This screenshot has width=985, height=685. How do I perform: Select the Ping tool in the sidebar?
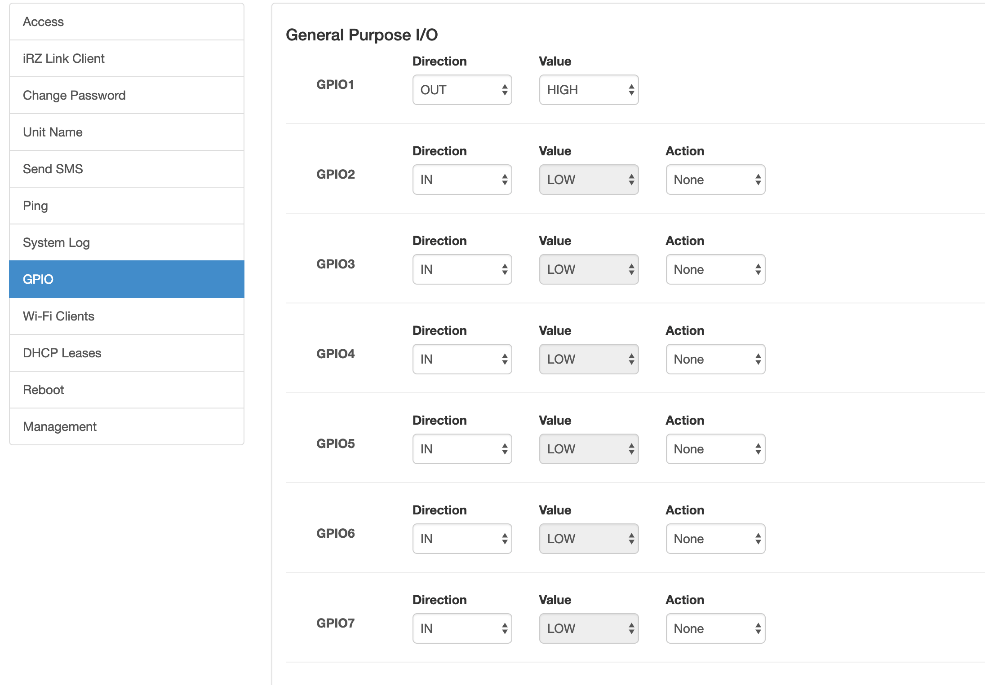[x=127, y=206]
